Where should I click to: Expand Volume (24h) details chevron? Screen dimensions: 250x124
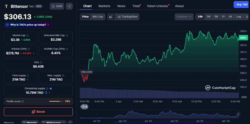[x=34, y=53]
